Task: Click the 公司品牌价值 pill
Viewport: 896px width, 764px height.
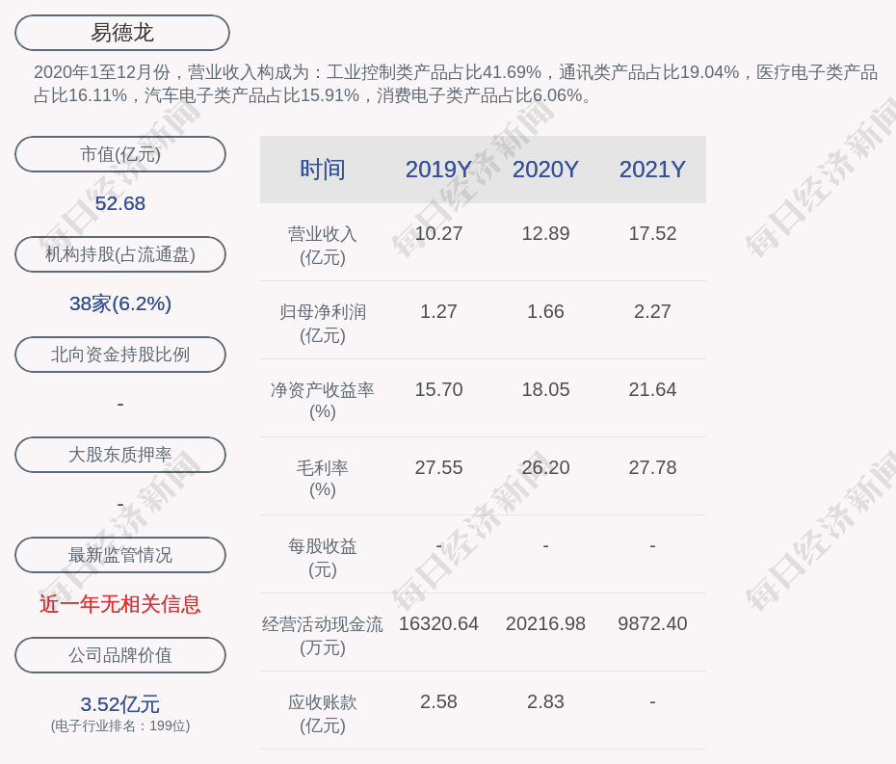Action: click(120, 655)
